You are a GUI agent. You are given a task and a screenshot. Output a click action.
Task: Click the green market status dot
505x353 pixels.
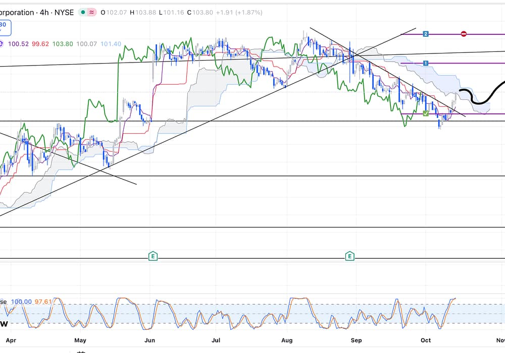[x=83, y=12]
